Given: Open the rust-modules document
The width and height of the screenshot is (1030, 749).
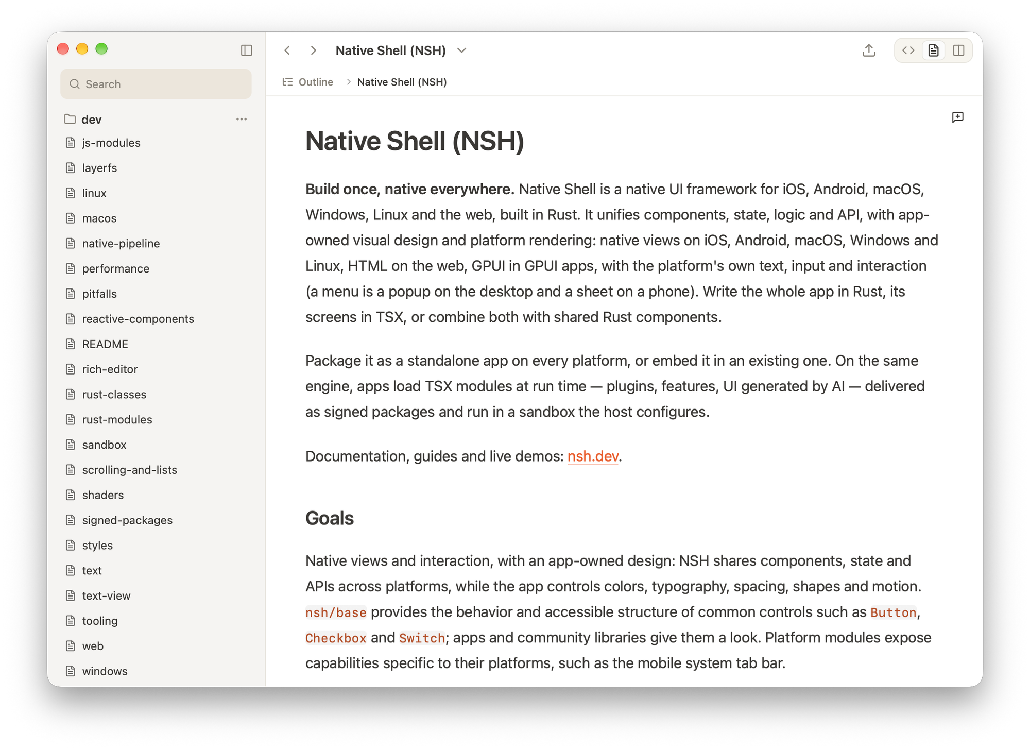Looking at the screenshot, I should (x=156, y=419).
